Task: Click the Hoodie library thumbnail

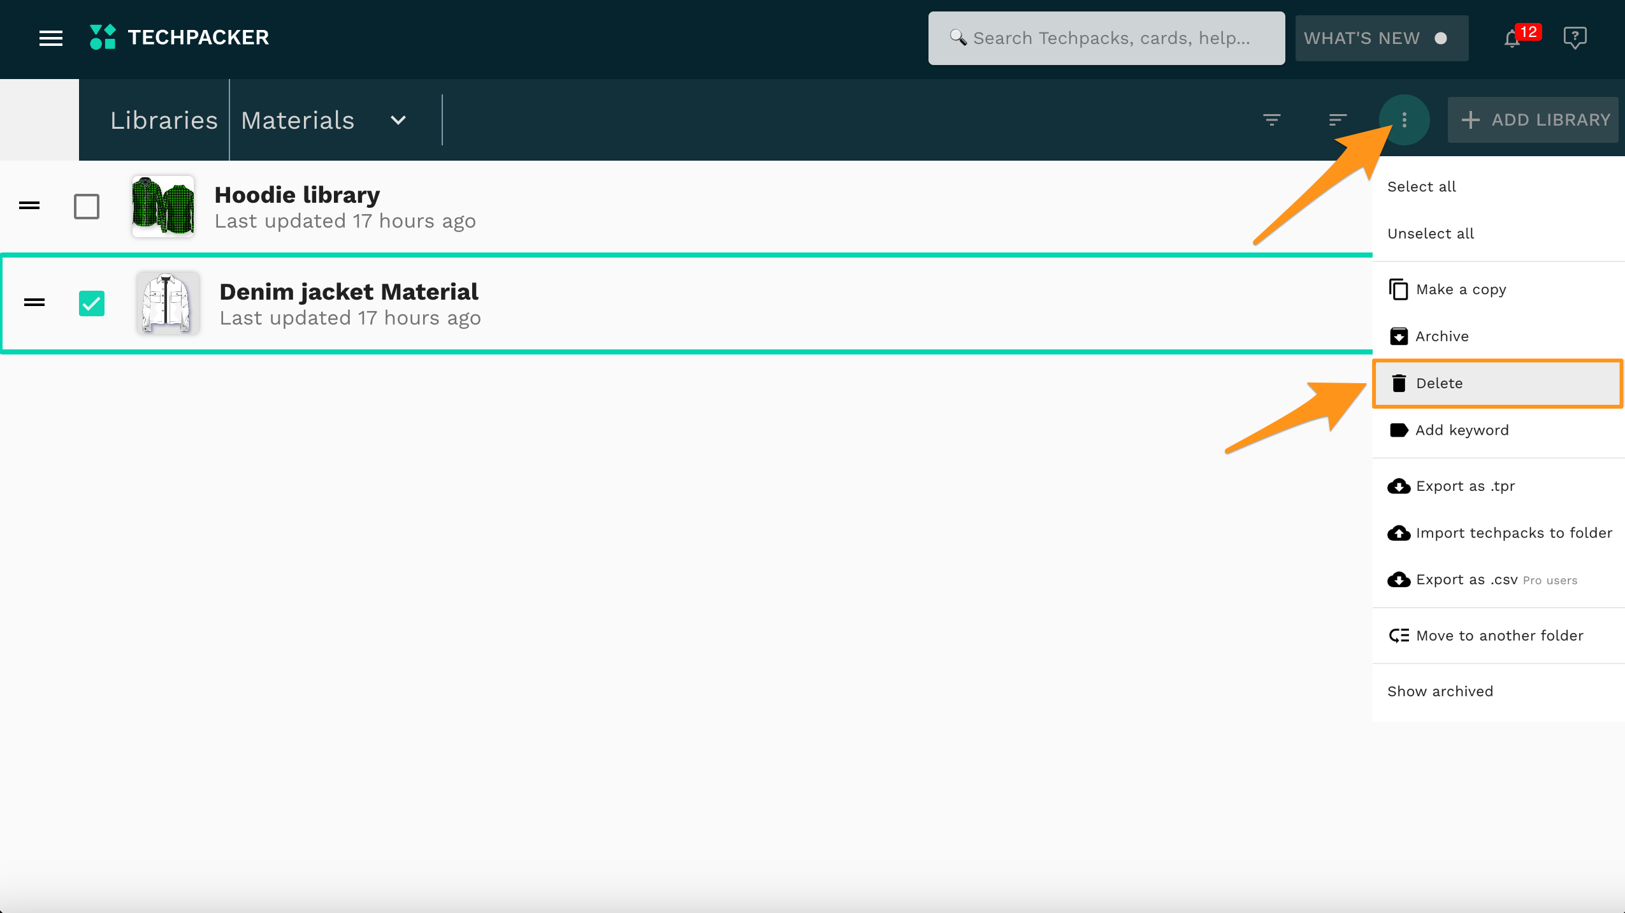Action: click(x=163, y=206)
